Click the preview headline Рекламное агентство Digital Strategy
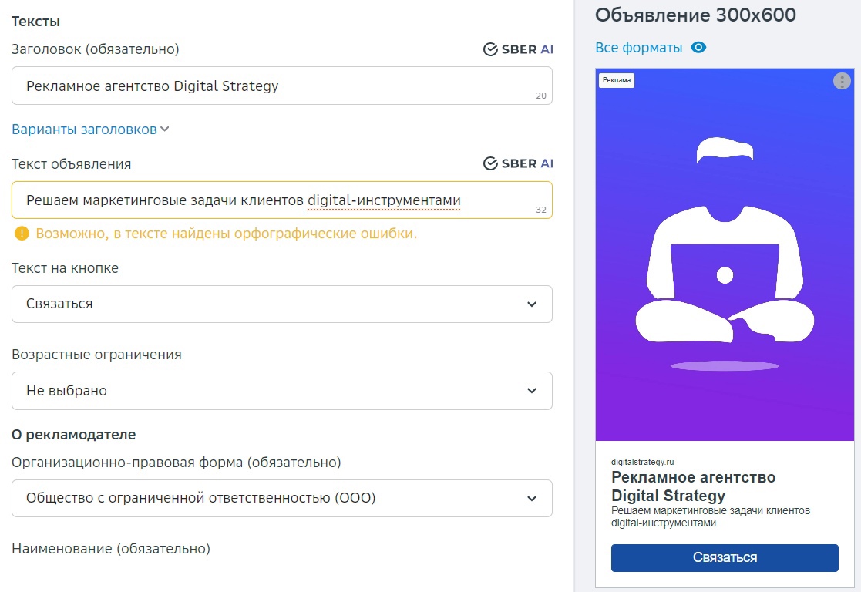The height and width of the screenshot is (592, 861). click(694, 486)
